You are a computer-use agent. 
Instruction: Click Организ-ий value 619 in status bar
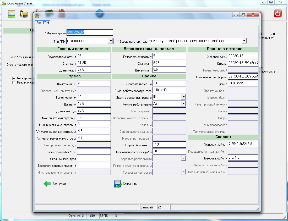[x=93, y=216]
